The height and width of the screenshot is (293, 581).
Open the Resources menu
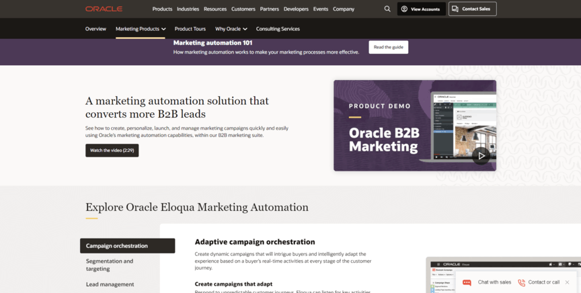(215, 9)
